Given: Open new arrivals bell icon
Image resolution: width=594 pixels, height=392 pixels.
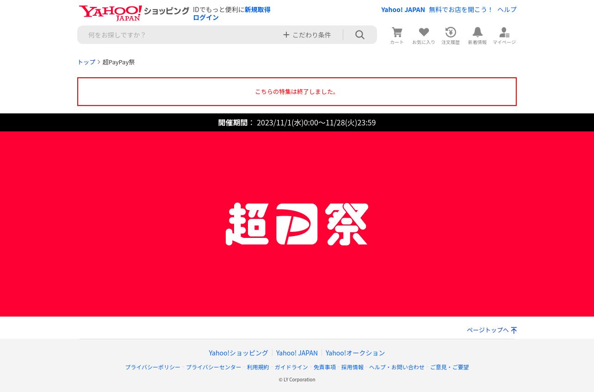Looking at the screenshot, I should pyautogui.click(x=477, y=32).
